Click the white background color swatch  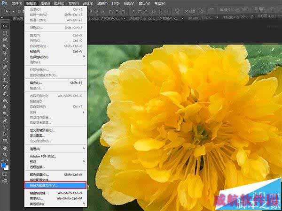pos(7,168)
